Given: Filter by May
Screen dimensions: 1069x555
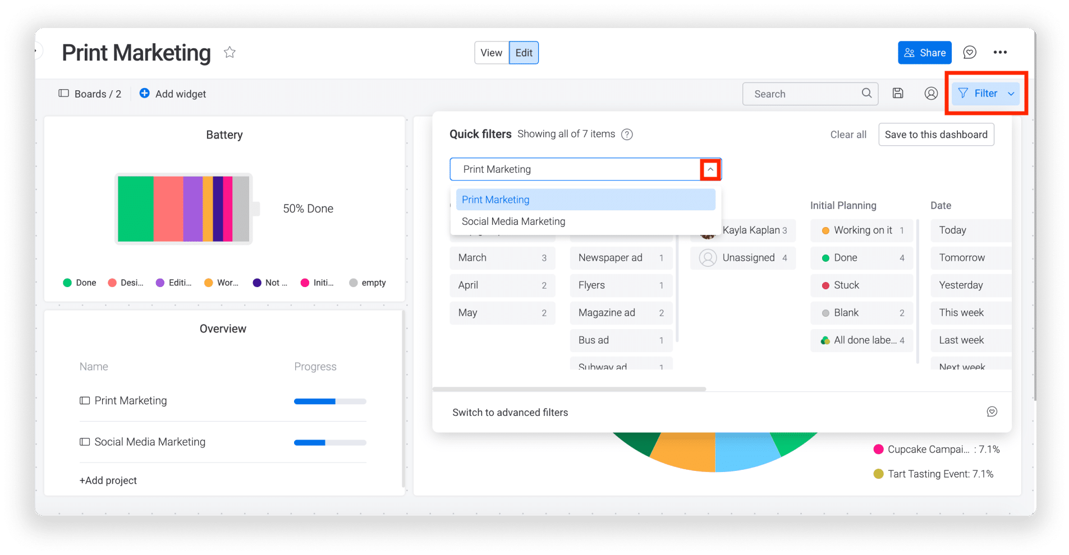Looking at the screenshot, I should [502, 313].
